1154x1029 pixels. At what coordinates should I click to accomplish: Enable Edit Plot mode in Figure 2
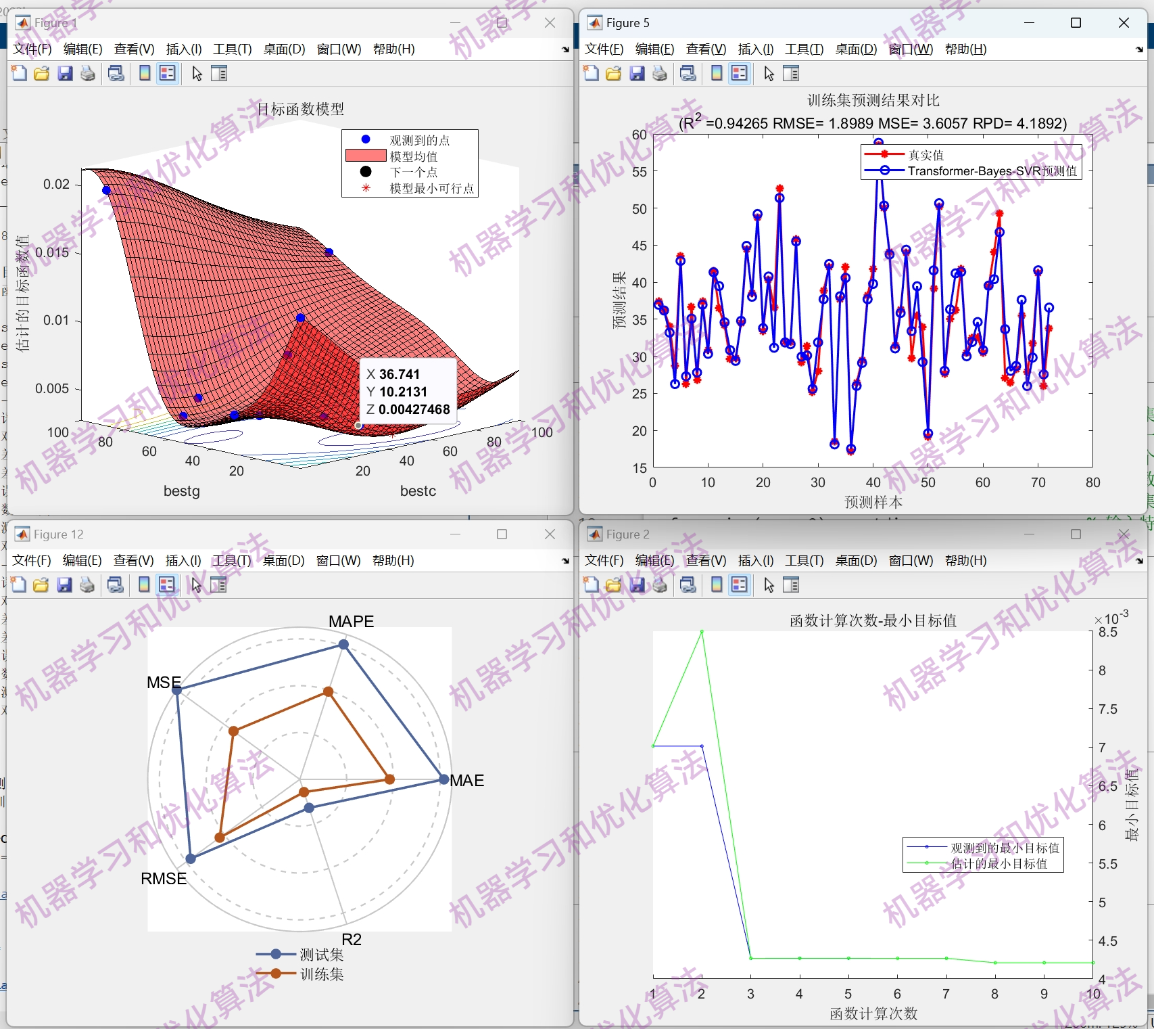tap(769, 585)
